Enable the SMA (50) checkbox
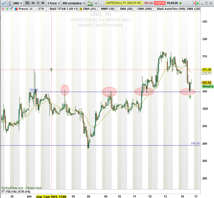Image resolution: width=214 pixels, height=198 pixels. [117, 9]
